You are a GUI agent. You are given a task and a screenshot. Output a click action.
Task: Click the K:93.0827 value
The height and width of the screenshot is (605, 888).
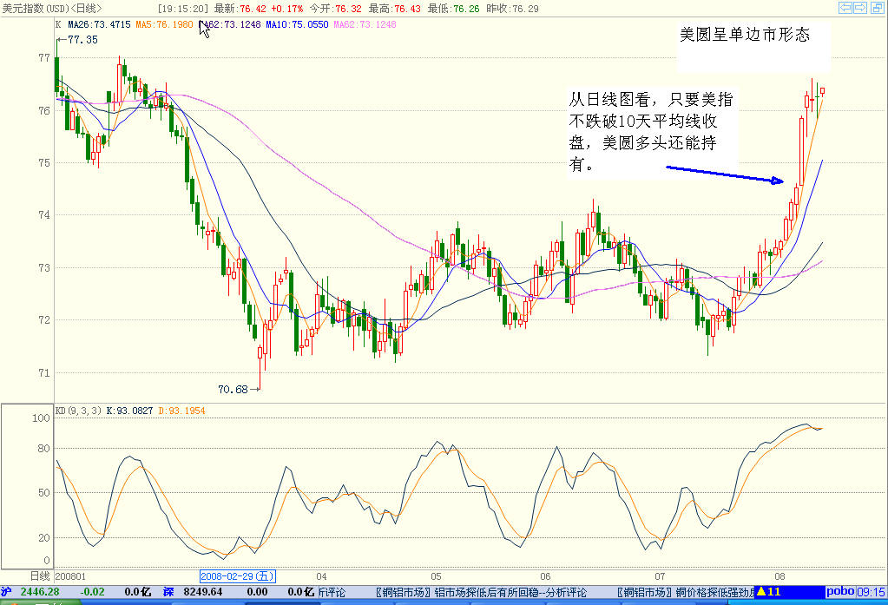(129, 411)
